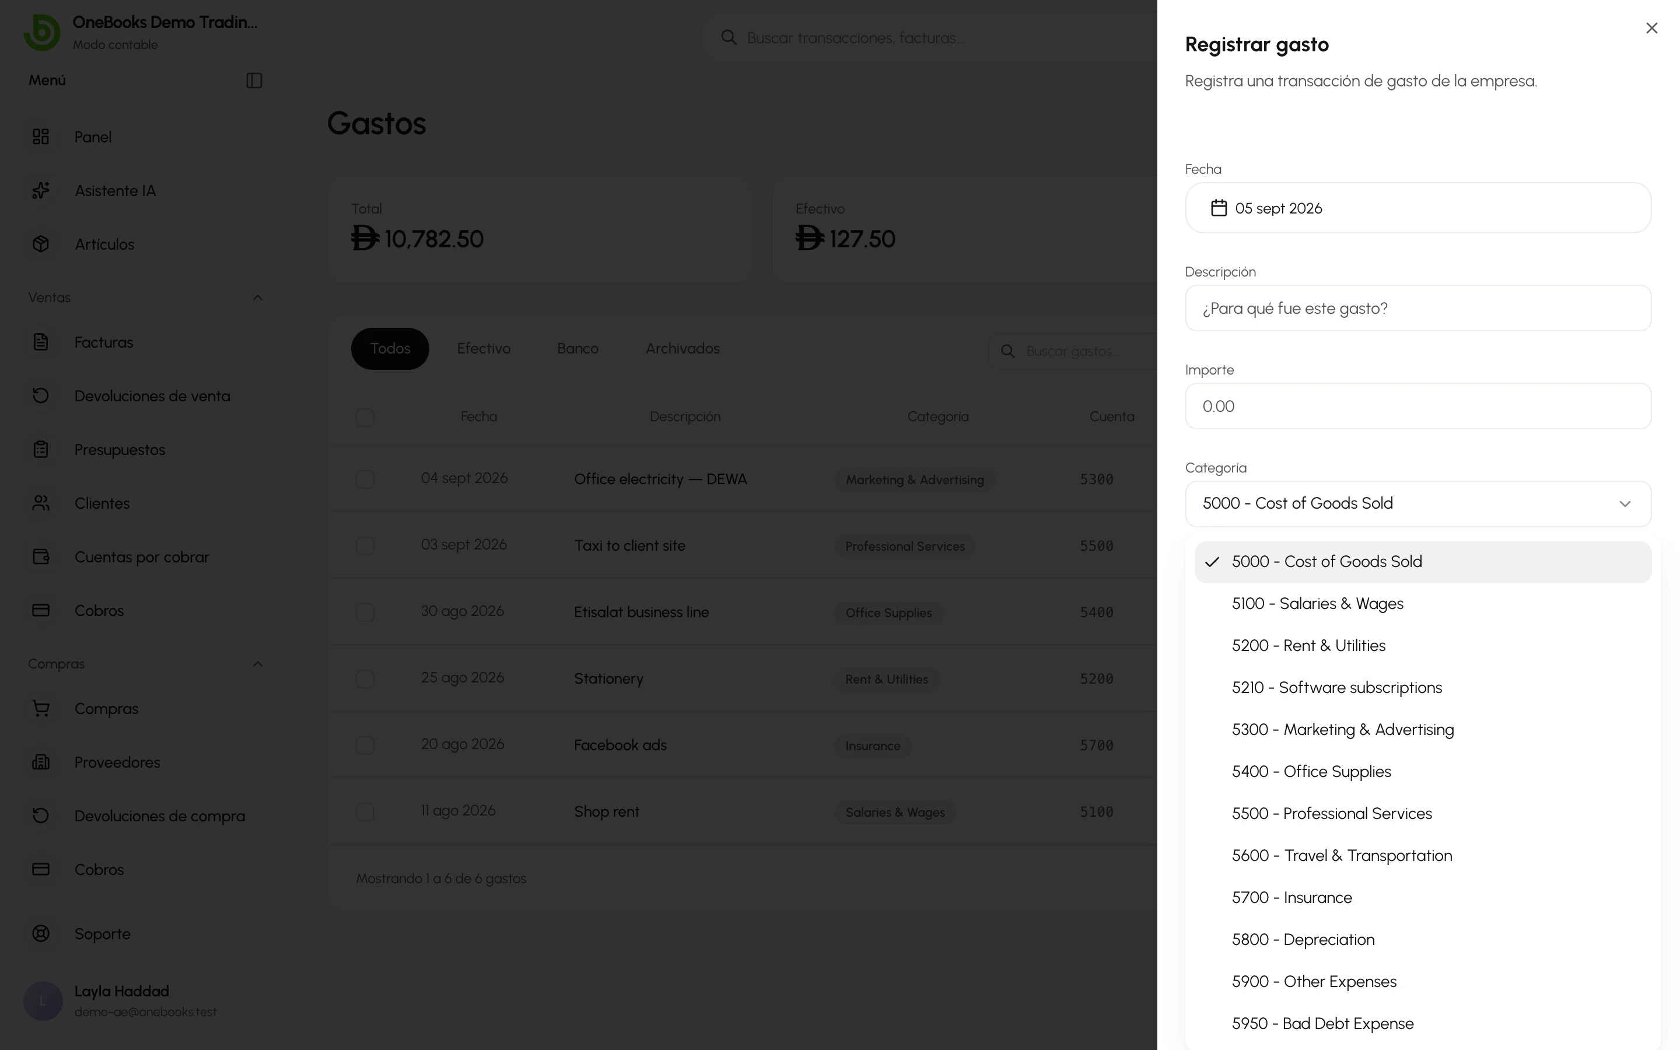1680x1050 pixels.
Task: Sort by the Fecha column header
Action: (478, 416)
